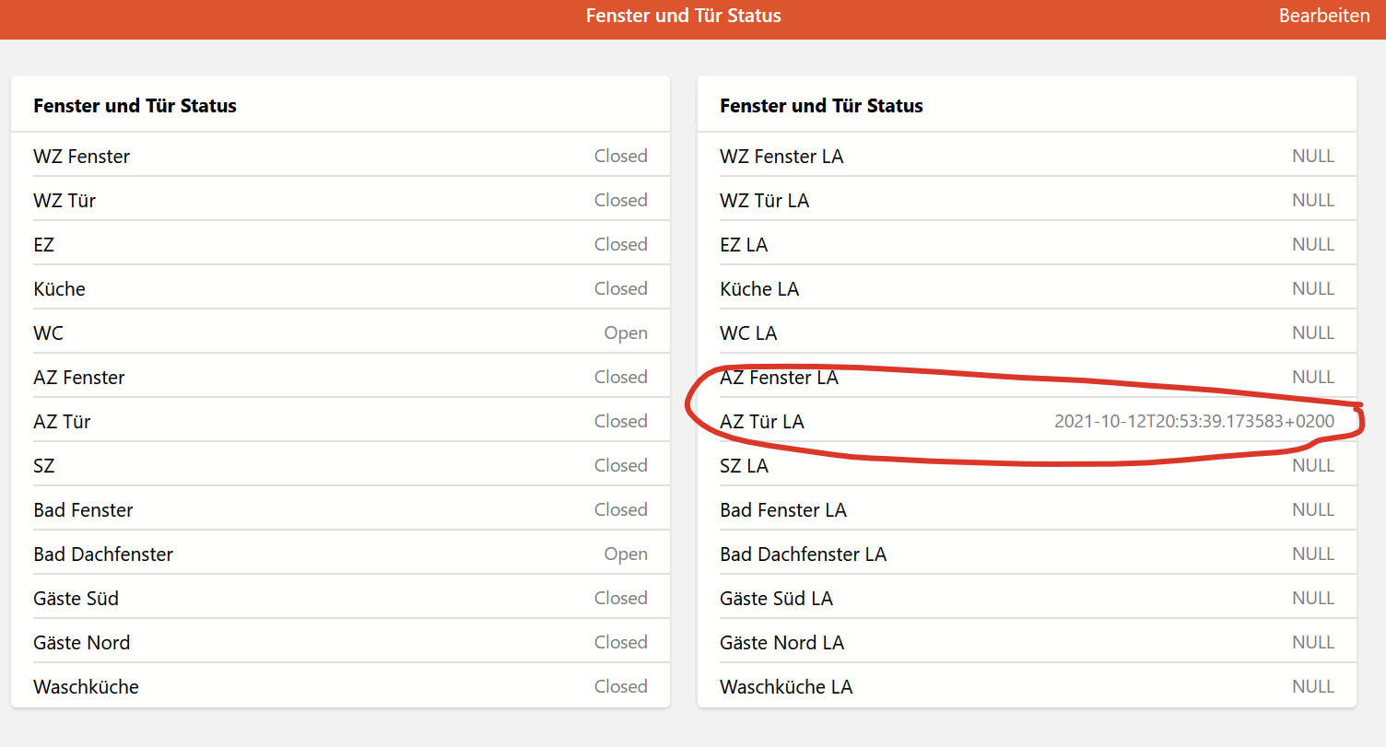
Task: Click the left panel header "Fenster und Tür Status"
Action: pyautogui.click(x=136, y=105)
